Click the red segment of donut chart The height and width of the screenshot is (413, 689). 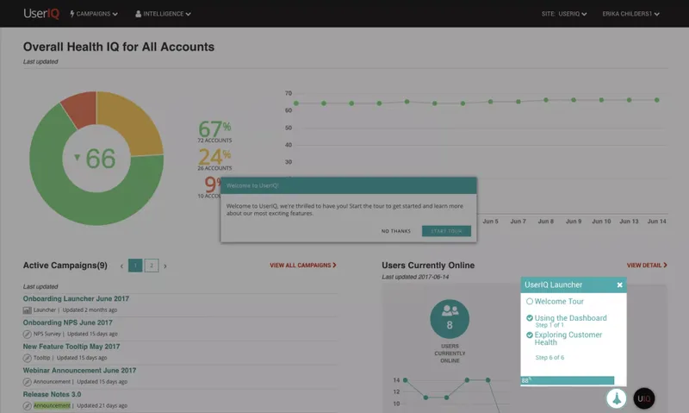pyautogui.click(x=81, y=108)
